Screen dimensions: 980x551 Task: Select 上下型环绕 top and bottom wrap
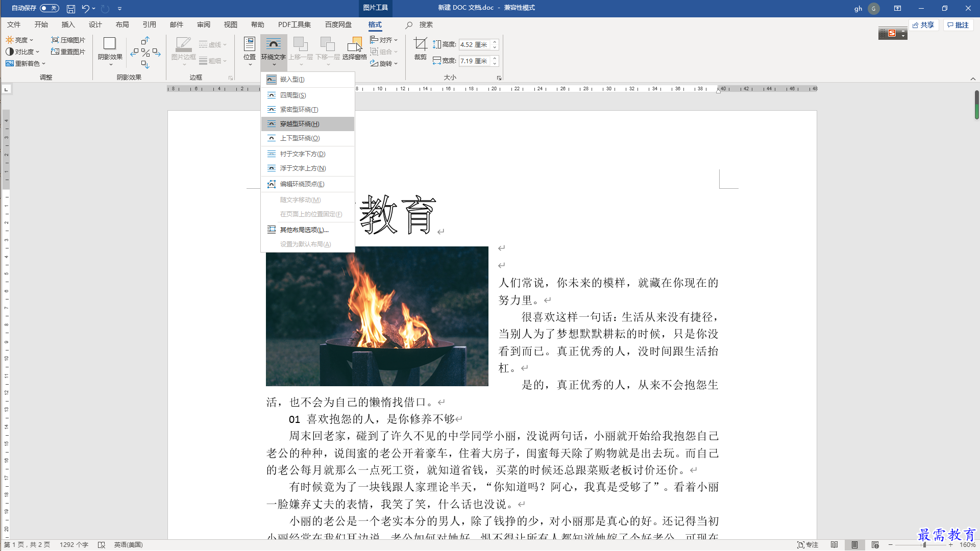(x=308, y=138)
